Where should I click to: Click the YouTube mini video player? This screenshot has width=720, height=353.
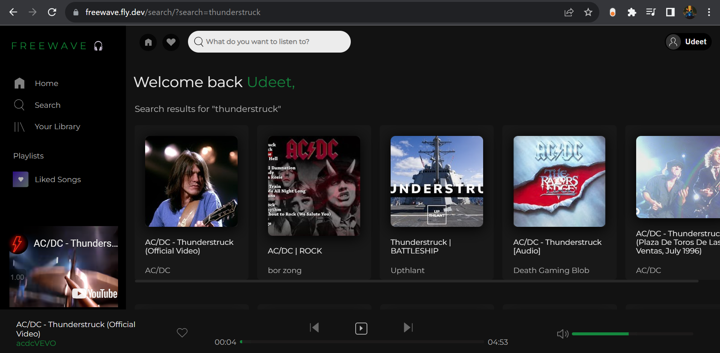(64, 267)
